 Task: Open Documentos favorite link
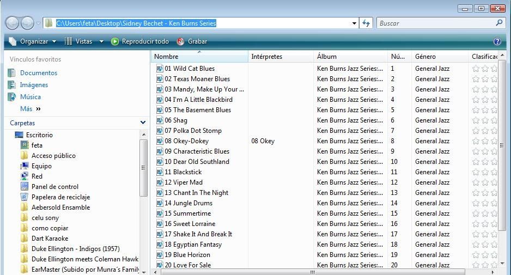39,73
